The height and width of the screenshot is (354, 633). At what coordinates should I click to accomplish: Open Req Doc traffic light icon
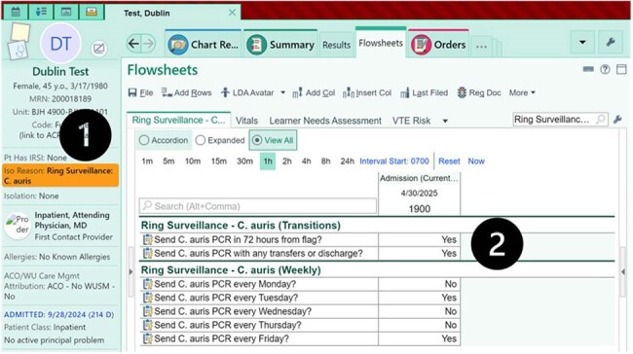point(462,92)
